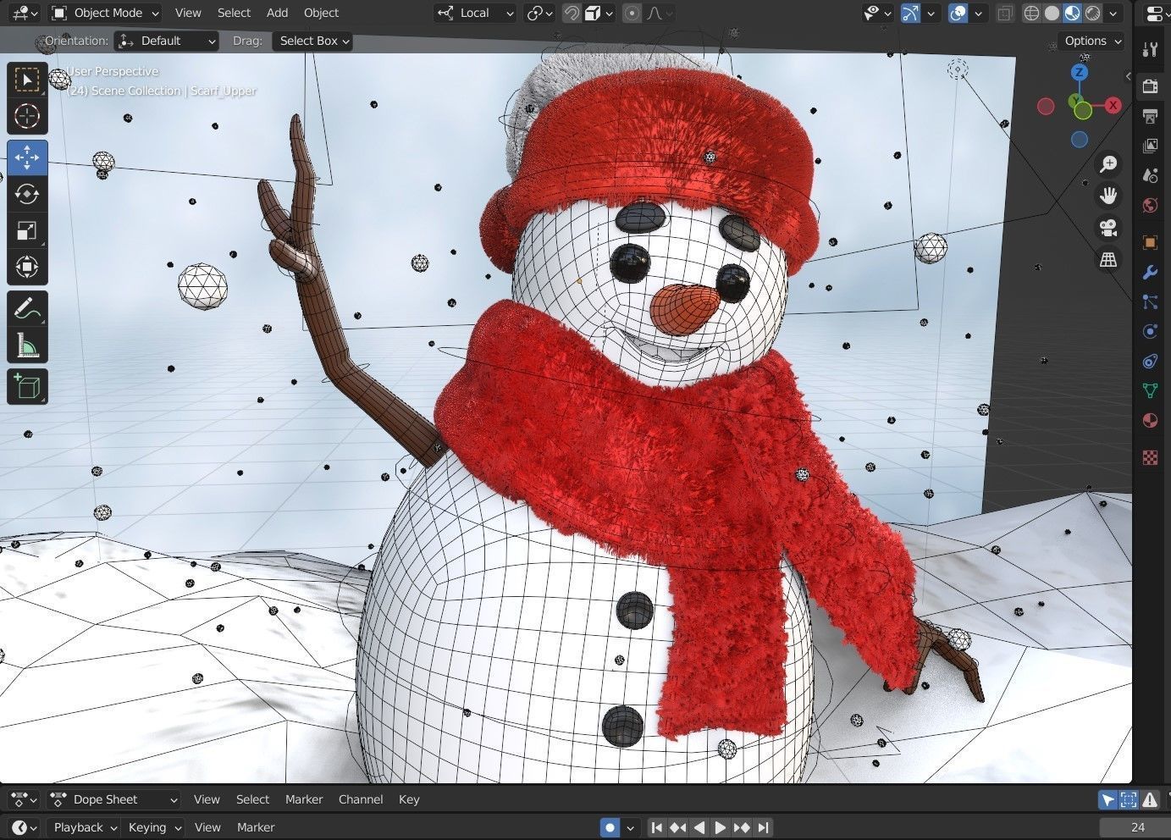Toggle proportional editing in header

[632, 13]
